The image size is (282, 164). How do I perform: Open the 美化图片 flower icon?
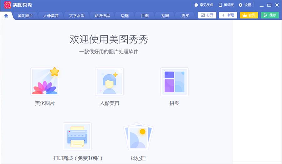click(45, 82)
